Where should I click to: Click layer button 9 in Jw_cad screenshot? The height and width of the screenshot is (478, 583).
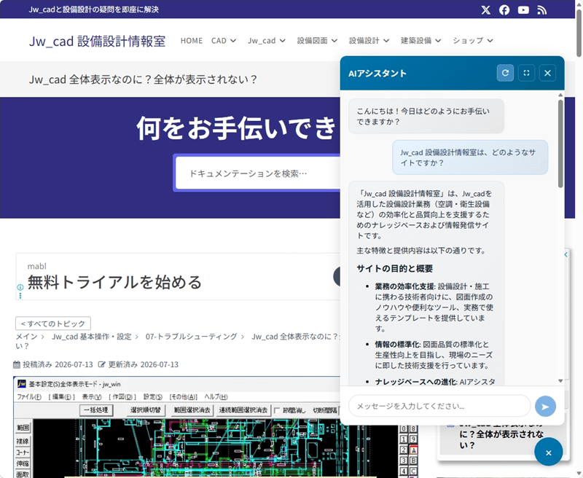tap(413, 439)
